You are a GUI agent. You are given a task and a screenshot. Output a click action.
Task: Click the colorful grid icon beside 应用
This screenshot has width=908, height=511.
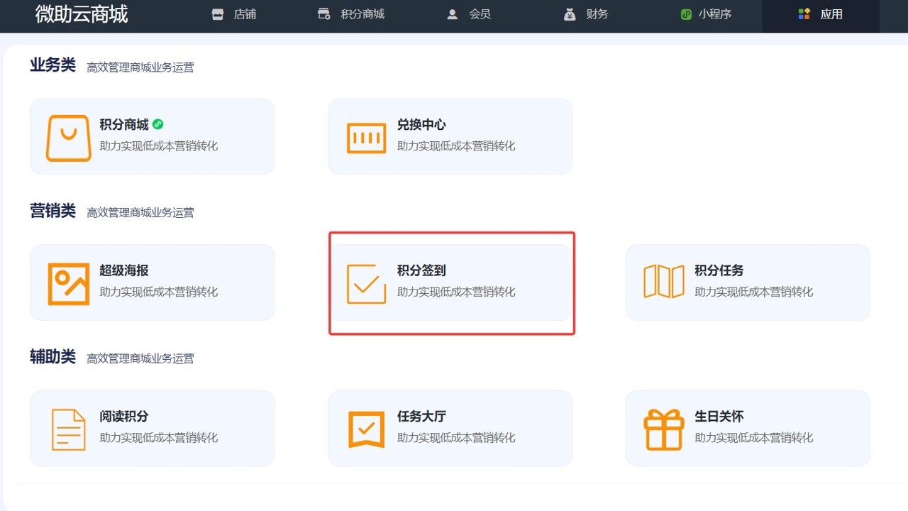coord(804,14)
